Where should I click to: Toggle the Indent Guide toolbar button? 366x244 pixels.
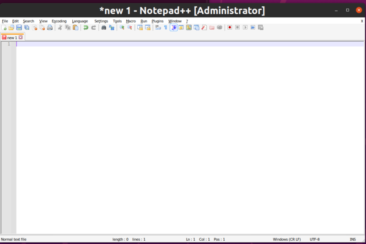[174, 27]
